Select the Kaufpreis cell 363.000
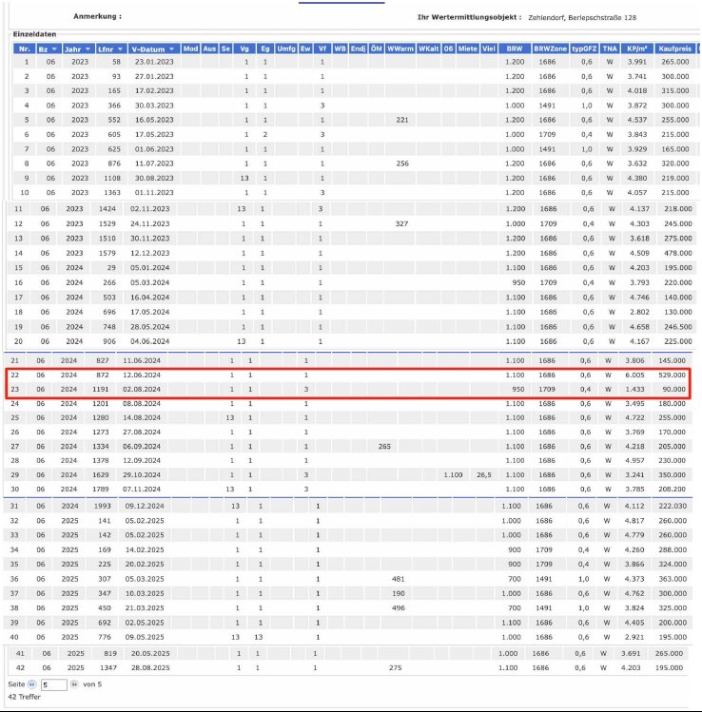The image size is (702, 712). (x=673, y=579)
